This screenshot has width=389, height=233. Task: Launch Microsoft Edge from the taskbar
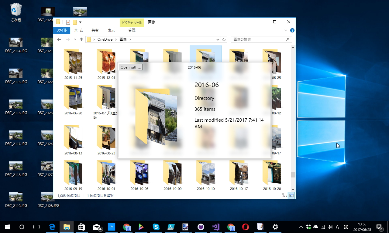52,227
